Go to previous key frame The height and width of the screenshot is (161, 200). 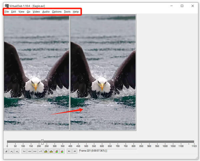tap(46, 151)
